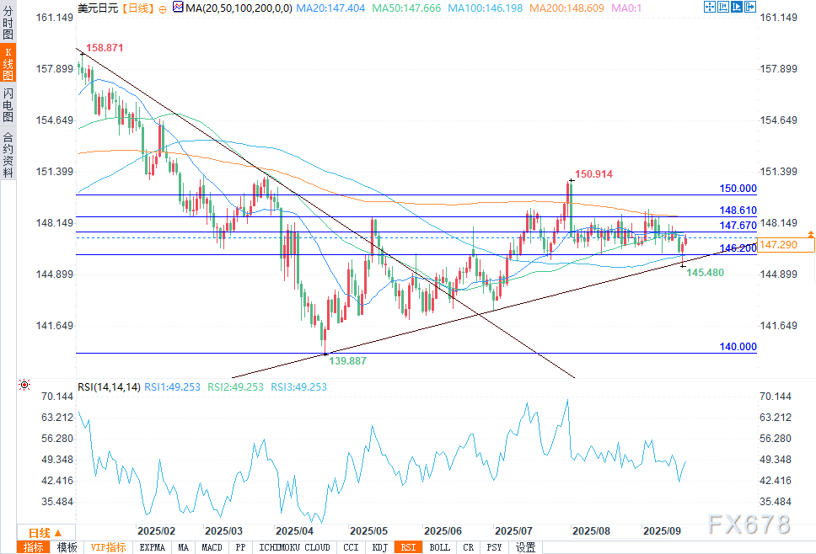Click the red sun icon beside RSI panel
Screen dimensions: 816x554
click(x=24, y=386)
